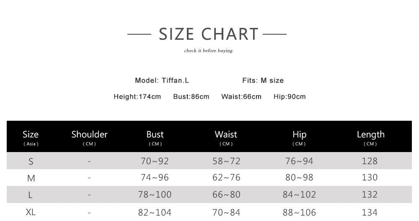Select the Model: Tiffan.L text

[162, 80]
